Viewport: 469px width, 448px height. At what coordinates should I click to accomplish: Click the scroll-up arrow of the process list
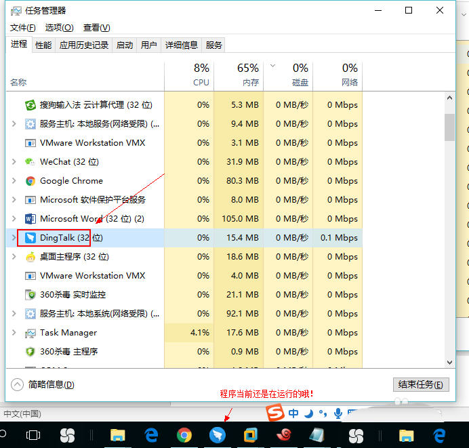click(x=449, y=98)
